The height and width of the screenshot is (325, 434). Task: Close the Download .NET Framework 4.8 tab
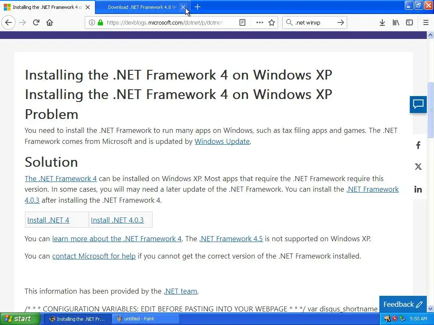pyautogui.click(x=183, y=7)
